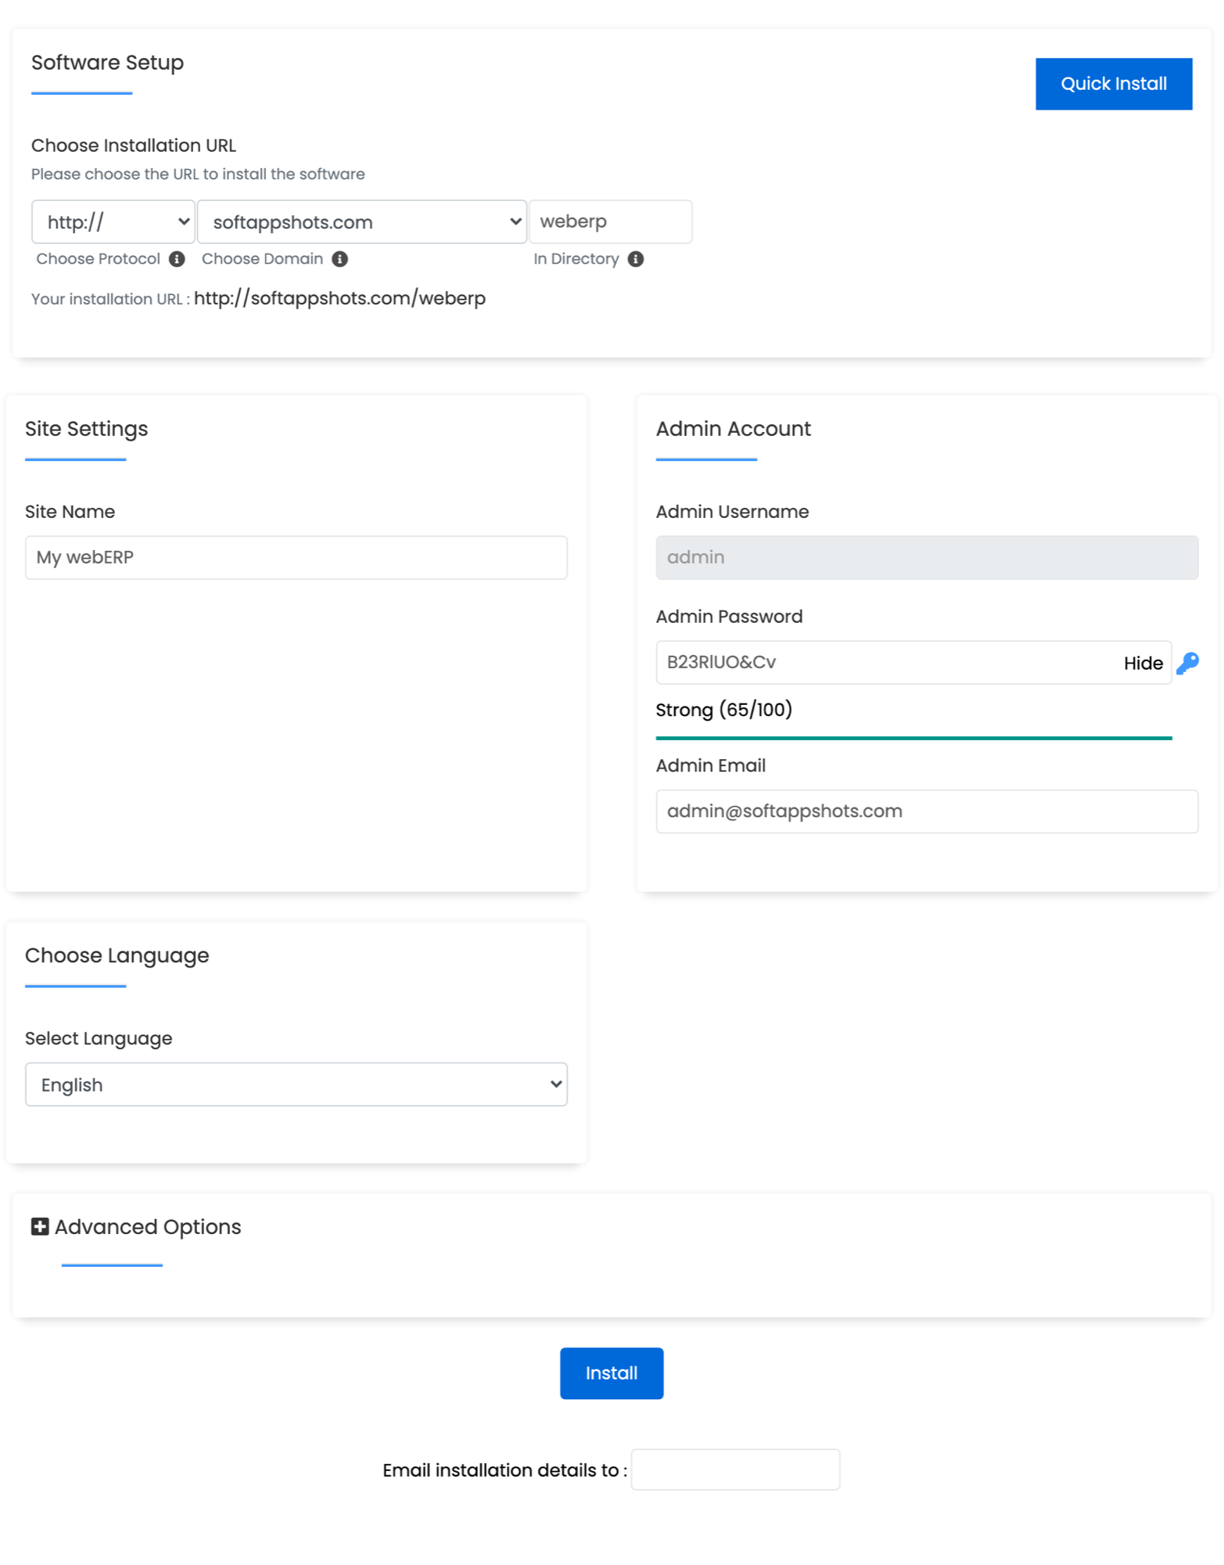The height and width of the screenshot is (1565, 1224).
Task: Click the Choose Domain label text
Action: [262, 259]
